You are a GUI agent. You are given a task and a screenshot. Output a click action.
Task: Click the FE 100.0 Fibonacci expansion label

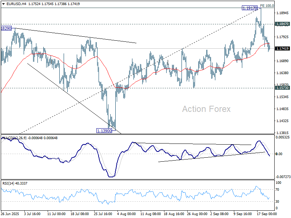266,6
